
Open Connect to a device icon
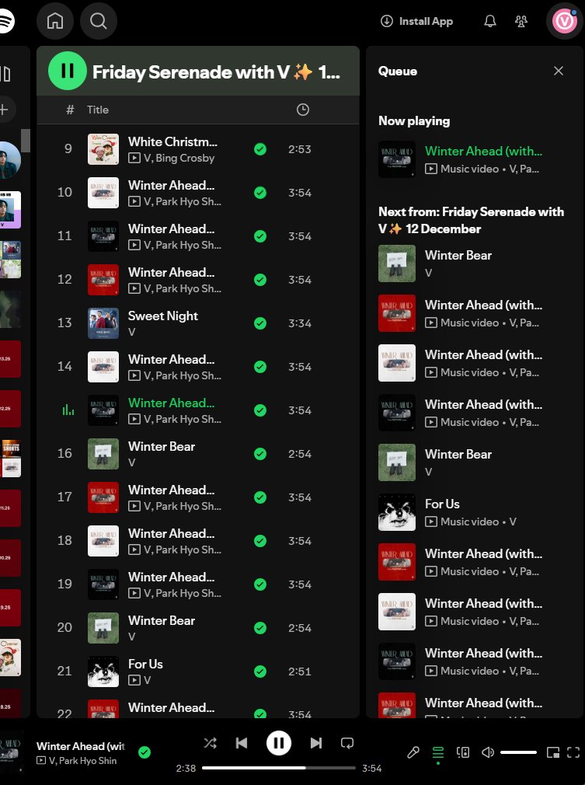click(x=463, y=752)
